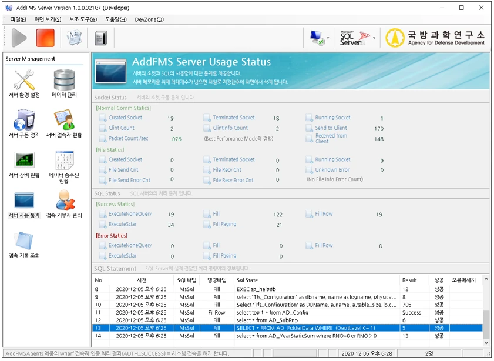Click the network computer connection icon
This screenshot has height=361, width=494.
pos(317,38)
